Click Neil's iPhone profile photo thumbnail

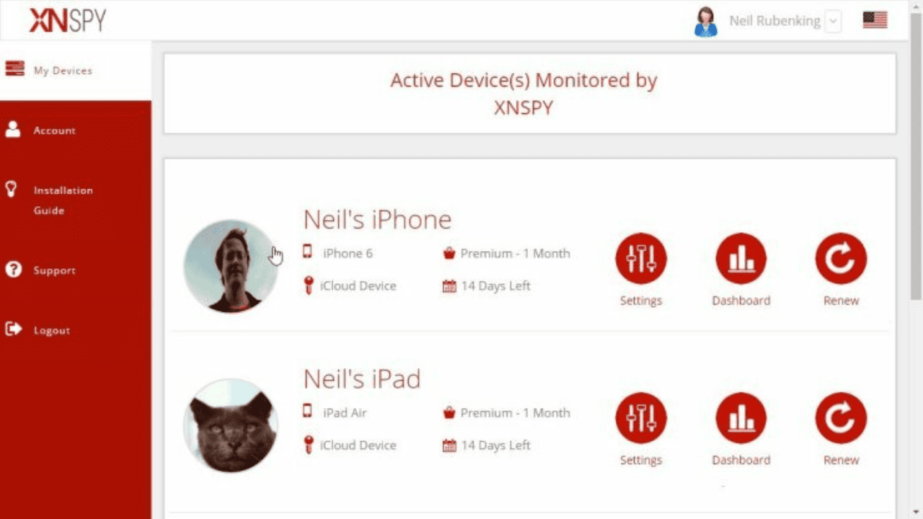231,266
